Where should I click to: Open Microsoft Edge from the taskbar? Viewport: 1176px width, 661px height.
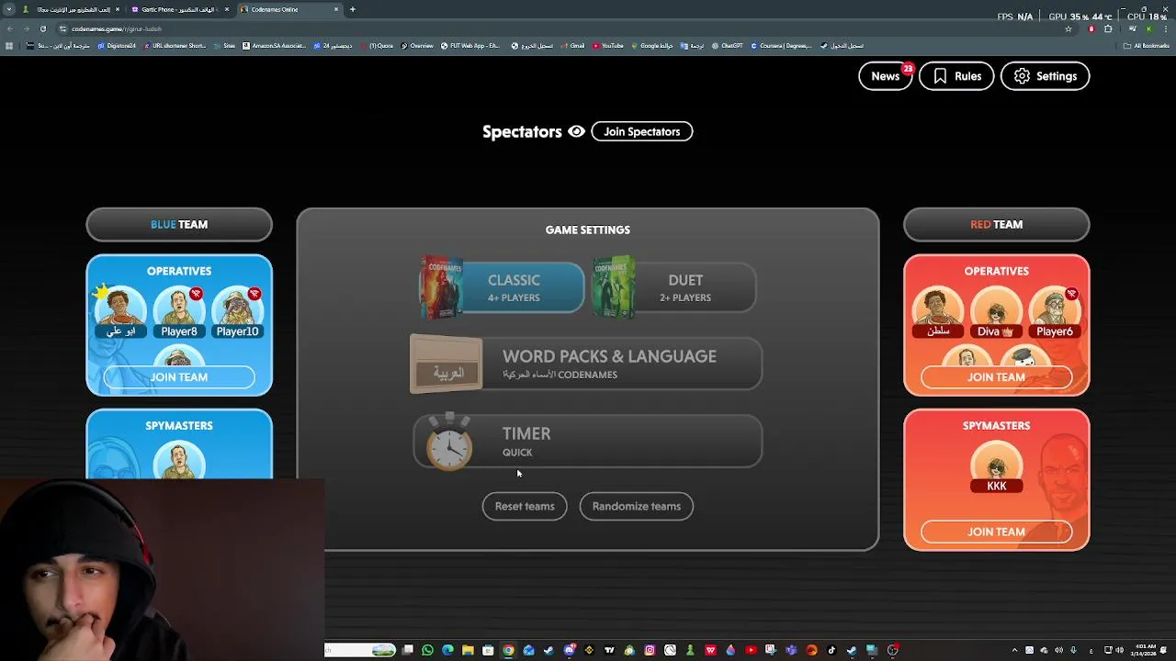448,650
